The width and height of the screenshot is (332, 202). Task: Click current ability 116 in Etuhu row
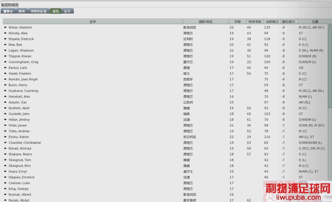pyautogui.click(x=267, y=137)
